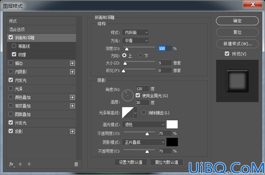The height and width of the screenshot is (175, 265).
Task: Select the 外发光 effect row
Action: [42, 123]
